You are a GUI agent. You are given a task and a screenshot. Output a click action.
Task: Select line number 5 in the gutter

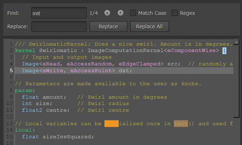(11, 70)
